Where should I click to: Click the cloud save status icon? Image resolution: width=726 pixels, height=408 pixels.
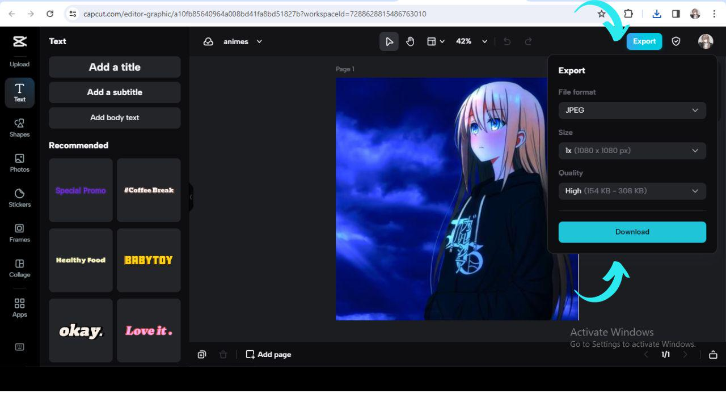click(x=208, y=41)
